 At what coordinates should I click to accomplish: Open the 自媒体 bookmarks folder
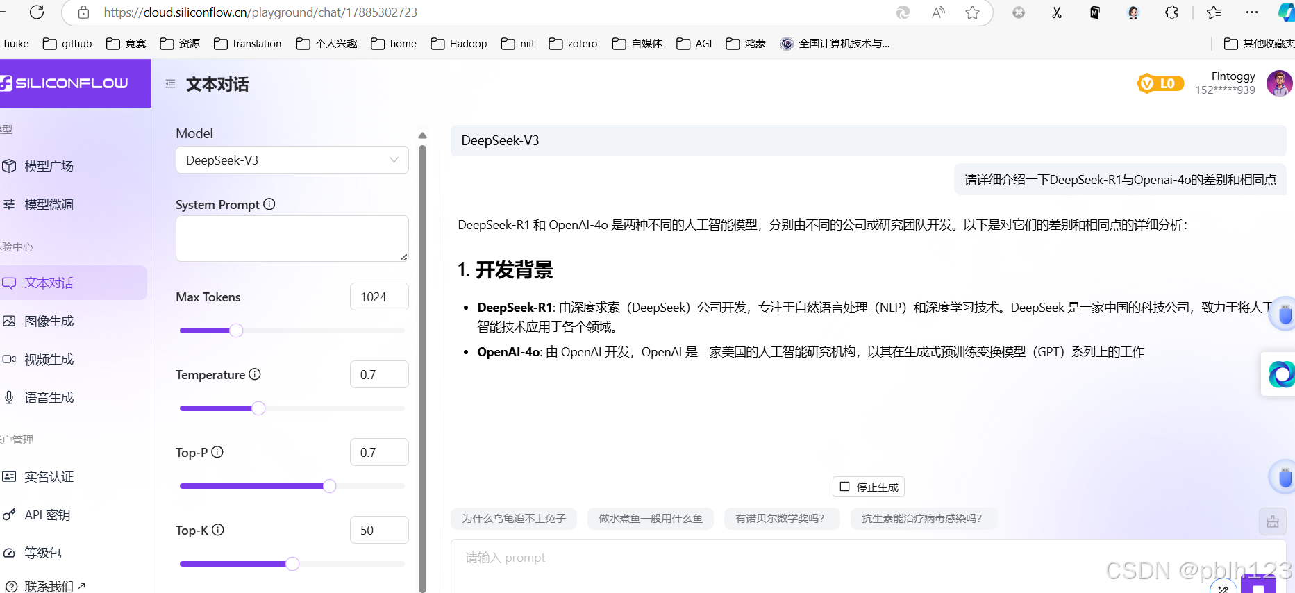pos(637,44)
